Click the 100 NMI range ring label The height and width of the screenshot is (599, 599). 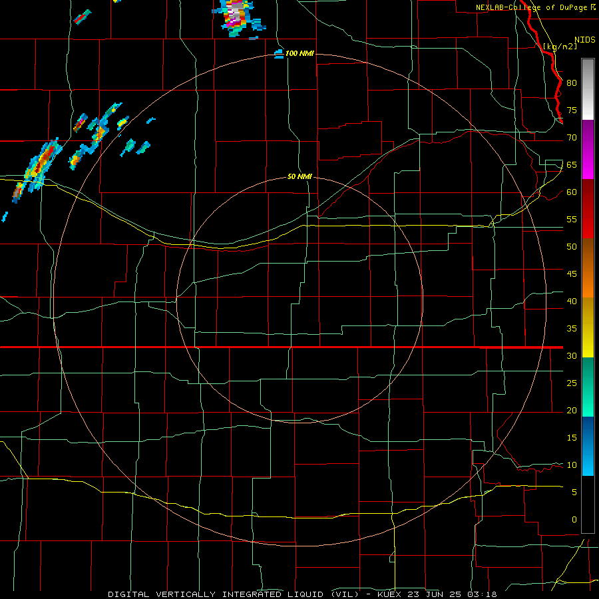point(299,53)
